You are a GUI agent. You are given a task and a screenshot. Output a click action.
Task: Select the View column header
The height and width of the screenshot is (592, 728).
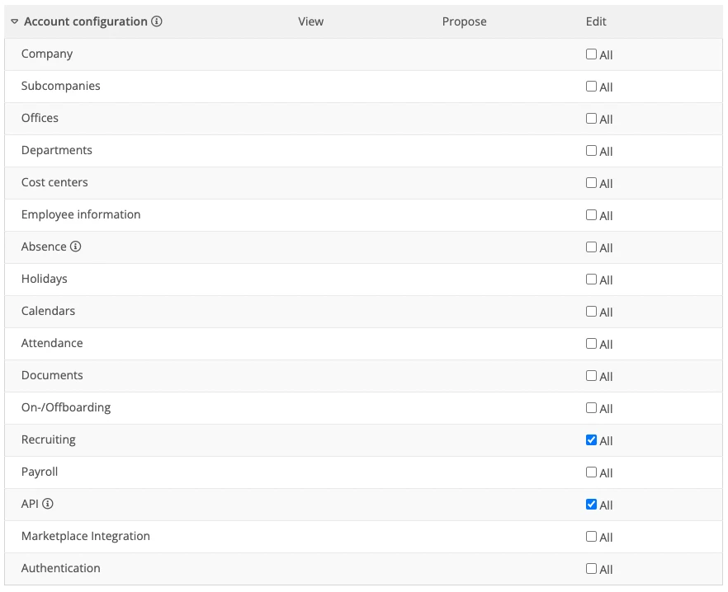click(310, 21)
